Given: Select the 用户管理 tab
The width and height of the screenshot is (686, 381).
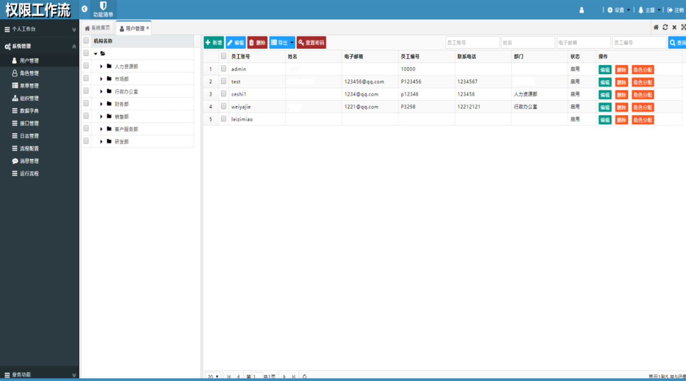Looking at the screenshot, I should pyautogui.click(x=132, y=28).
